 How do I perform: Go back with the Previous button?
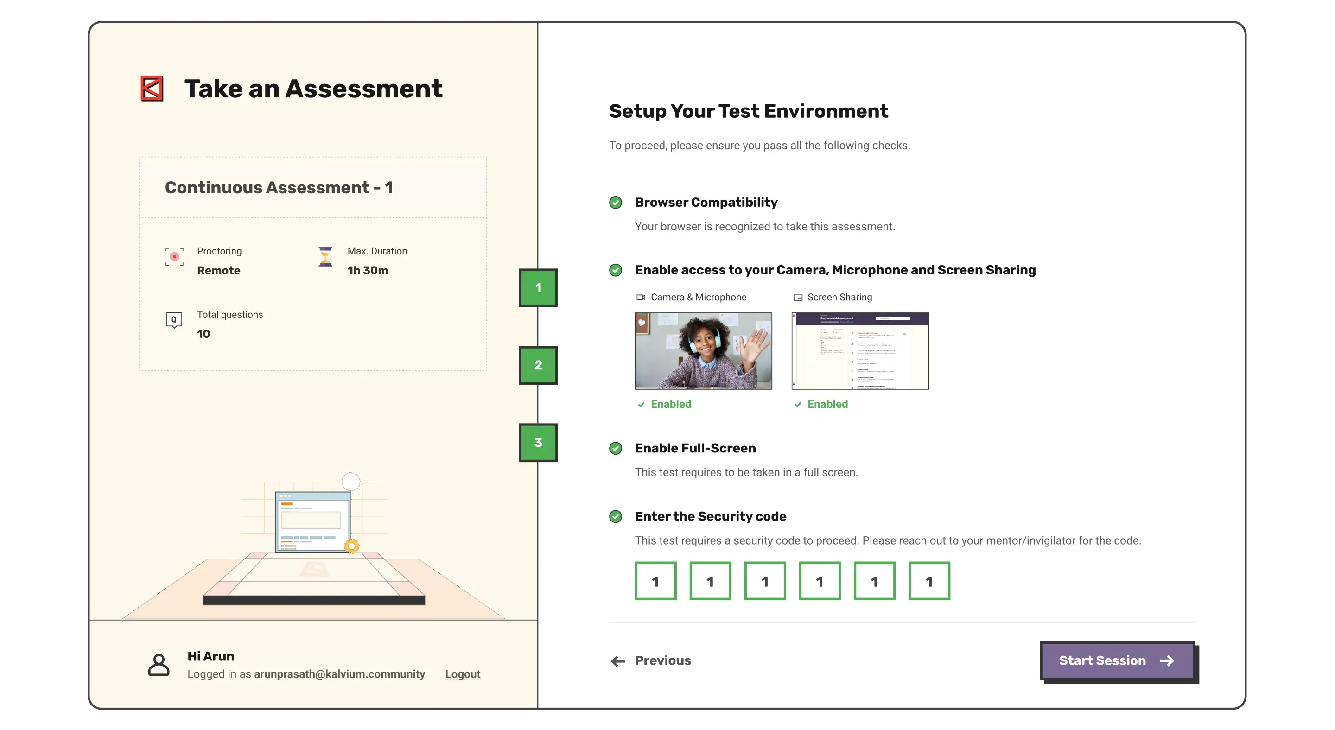tap(662, 660)
